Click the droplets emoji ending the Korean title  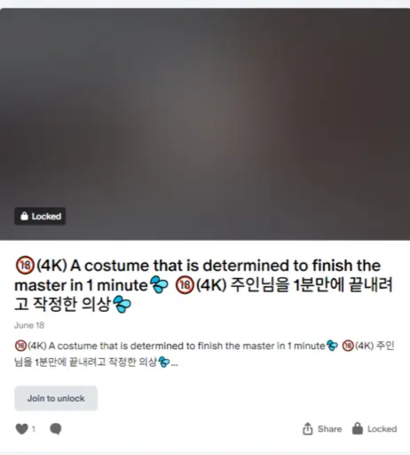pos(122,304)
